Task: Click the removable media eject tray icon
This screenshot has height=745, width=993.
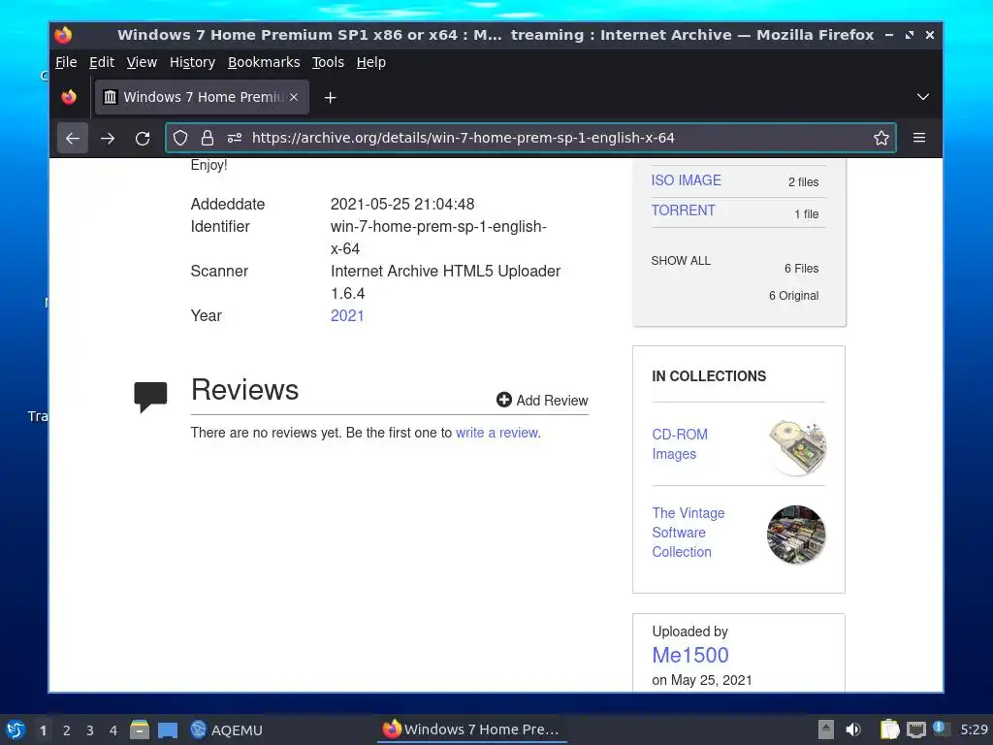Action: click(826, 729)
